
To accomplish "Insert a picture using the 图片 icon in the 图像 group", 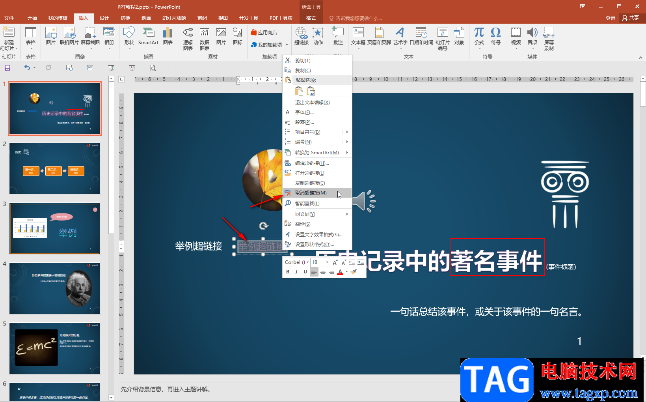I will pos(51,36).
